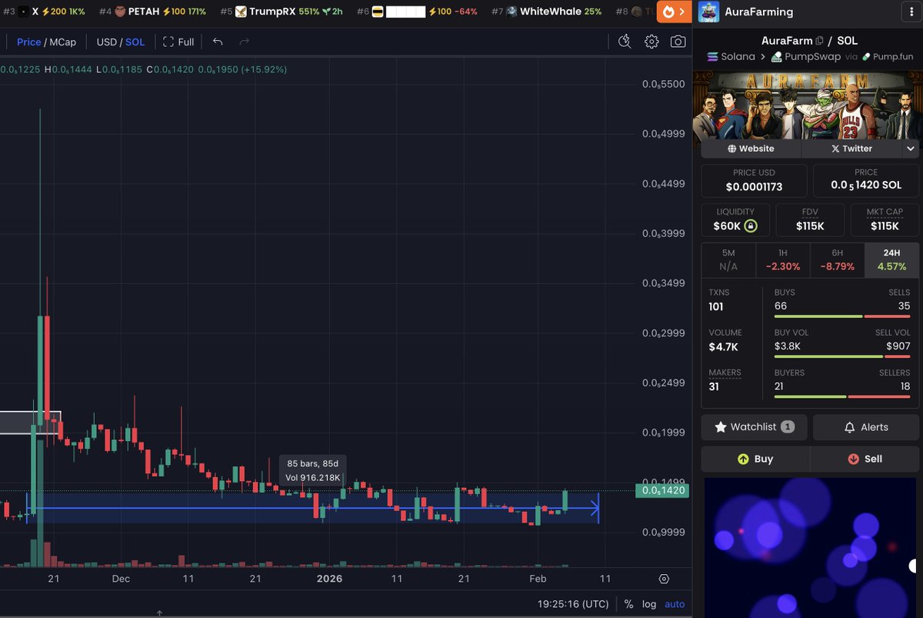Image resolution: width=923 pixels, height=618 pixels.
Task: Go to chart date target icon
Action: (x=664, y=579)
